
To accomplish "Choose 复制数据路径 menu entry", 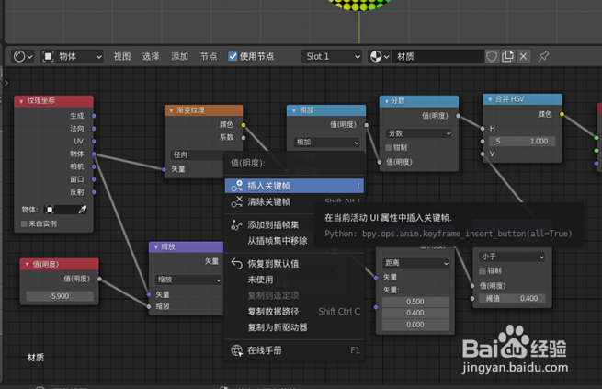I will [x=294, y=312].
